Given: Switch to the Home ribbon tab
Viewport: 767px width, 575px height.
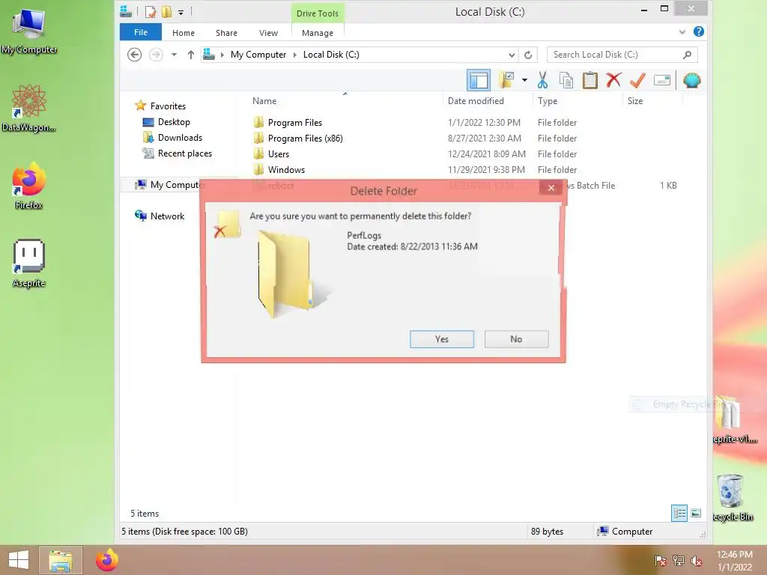Looking at the screenshot, I should 184,33.
